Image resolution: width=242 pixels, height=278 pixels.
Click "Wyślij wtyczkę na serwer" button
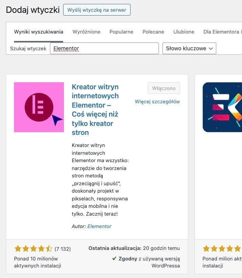[97, 10]
